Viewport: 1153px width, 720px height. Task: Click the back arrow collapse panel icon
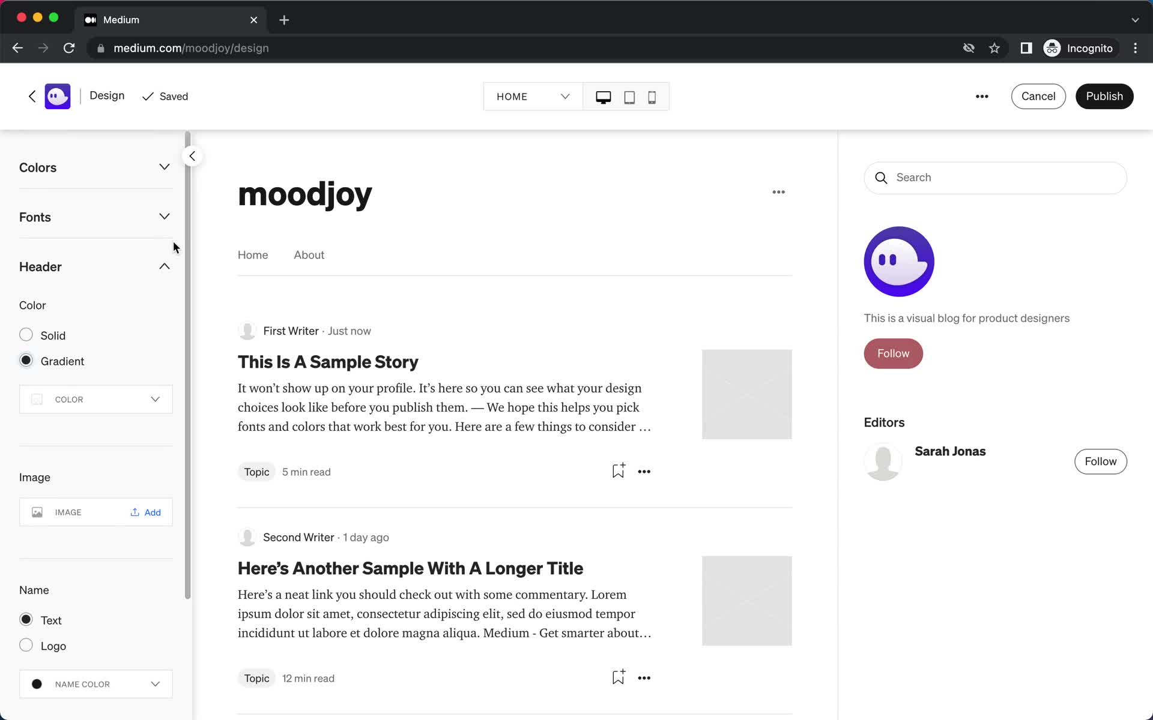pyautogui.click(x=191, y=156)
